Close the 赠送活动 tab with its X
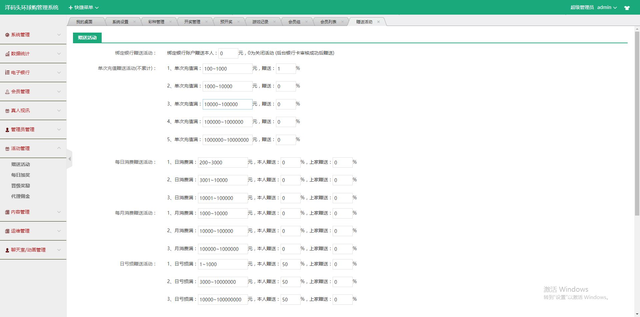Screen dimensions: 640x317 [378, 22]
